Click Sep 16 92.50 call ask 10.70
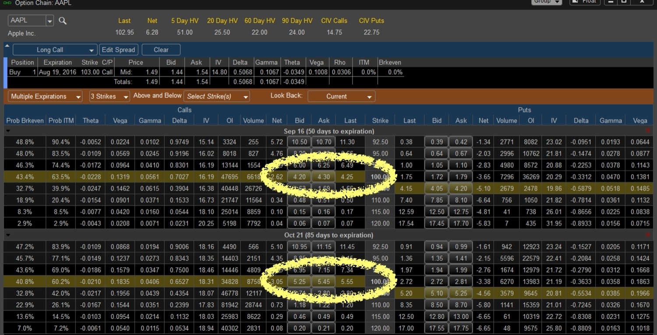657x335 pixels. coord(324,142)
